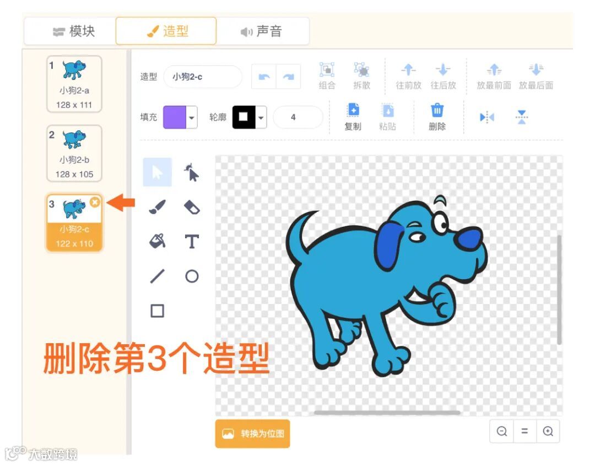Click the 组合 group icon
Image resolution: width=595 pixels, height=465 pixels.
(327, 76)
